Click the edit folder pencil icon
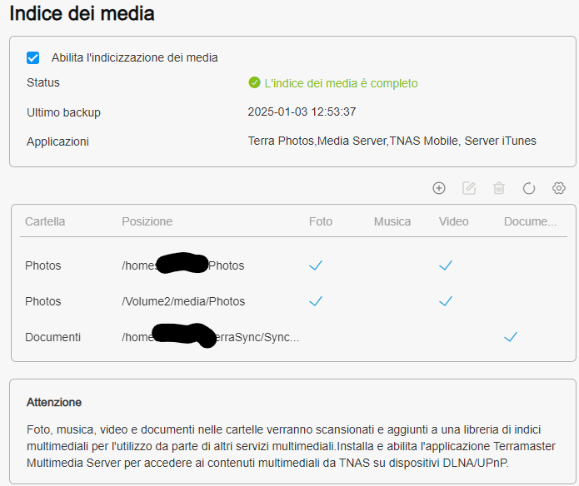 point(469,188)
